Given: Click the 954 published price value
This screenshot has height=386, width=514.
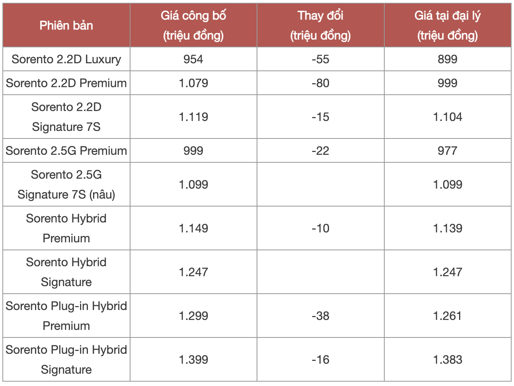Looking at the screenshot, I should click(193, 59).
